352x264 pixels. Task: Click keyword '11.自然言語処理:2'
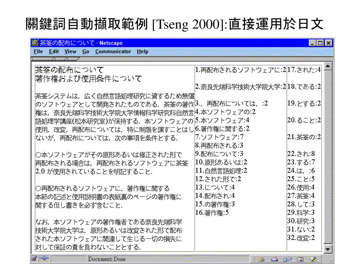click(x=221, y=170)
